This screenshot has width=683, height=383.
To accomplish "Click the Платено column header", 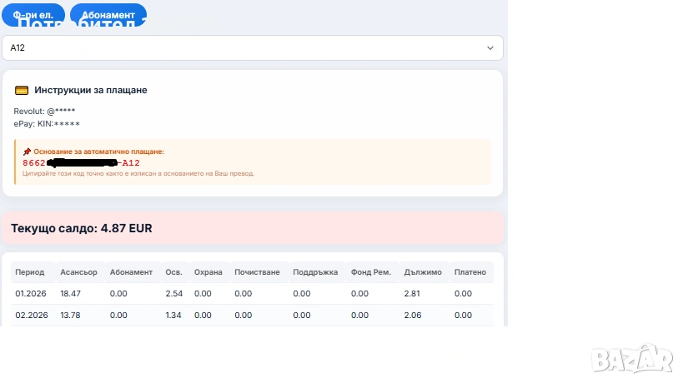I will point(470,272).
